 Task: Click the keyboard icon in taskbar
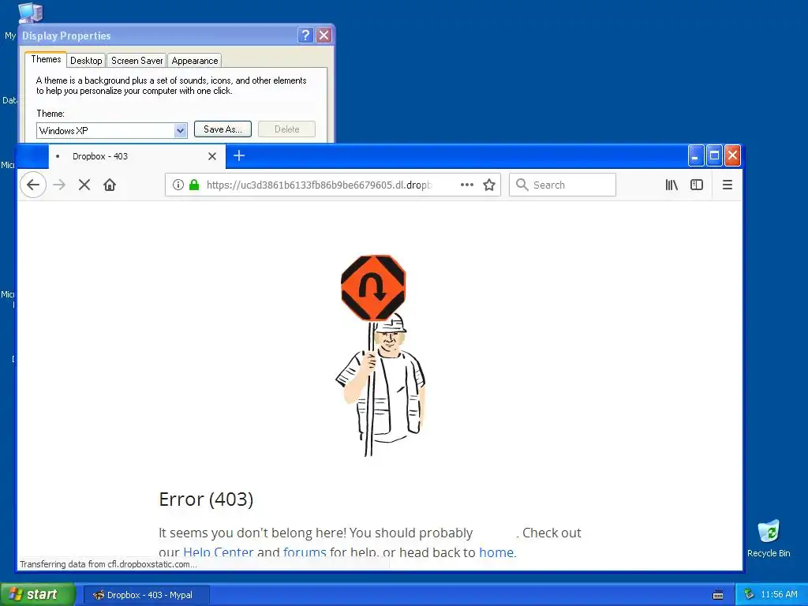pyautogui.click(x=718, y=595)
